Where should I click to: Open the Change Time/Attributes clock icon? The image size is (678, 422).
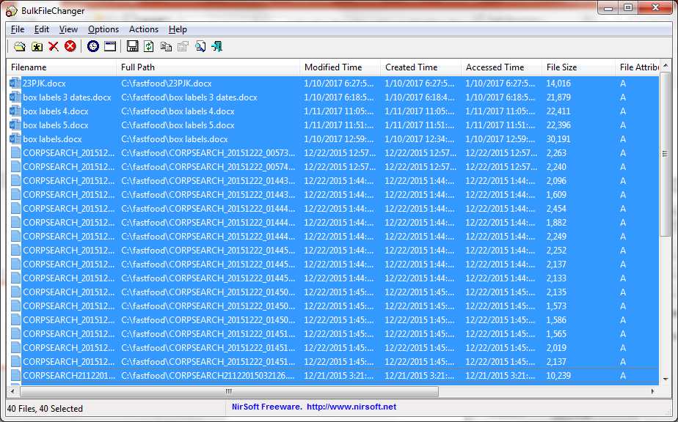(93, 46)
